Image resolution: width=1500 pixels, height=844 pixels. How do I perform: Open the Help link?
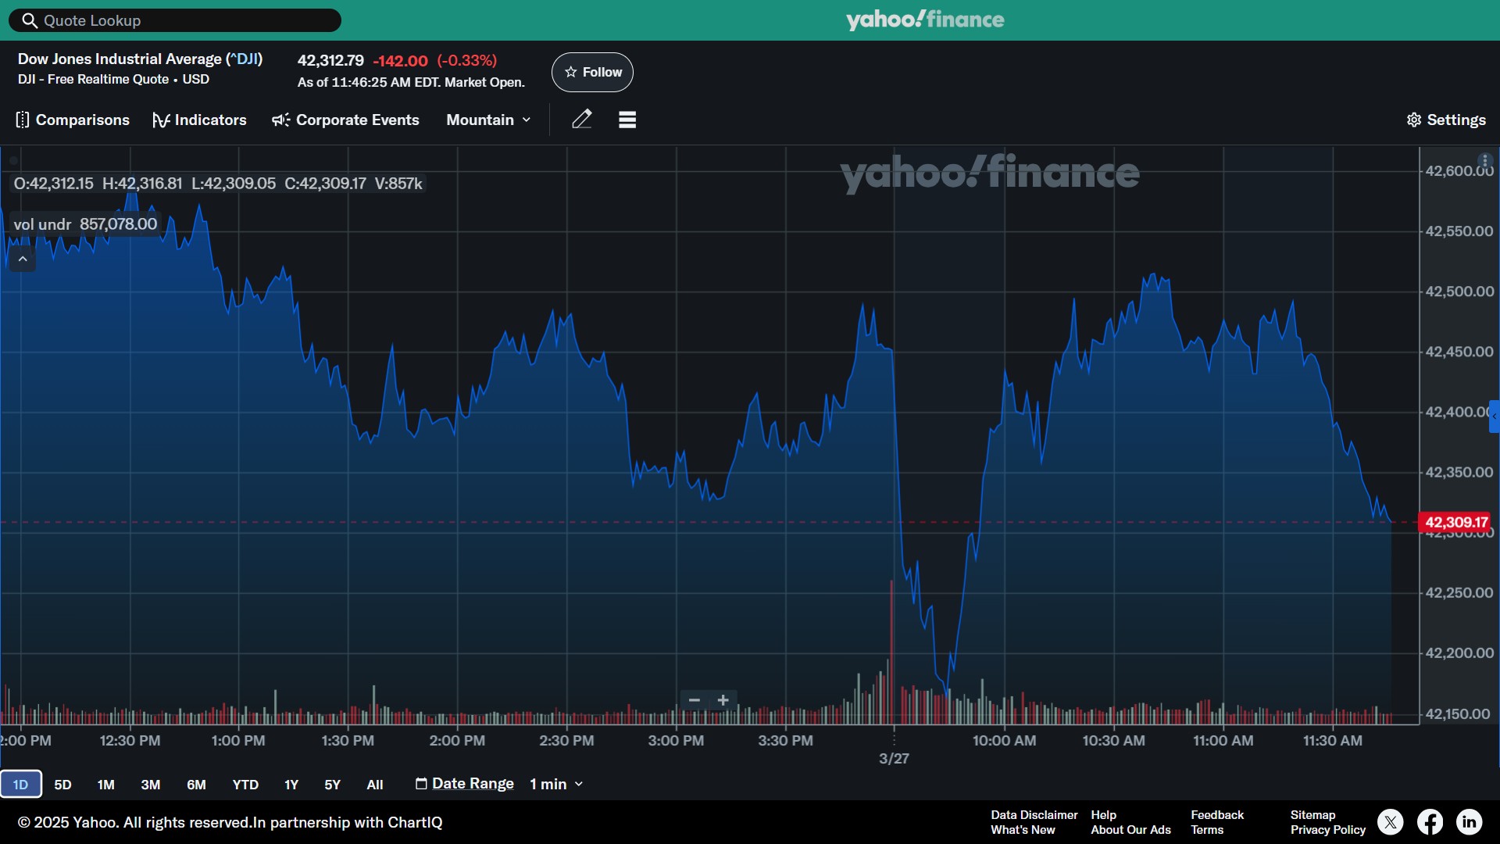pos(1103,815)
